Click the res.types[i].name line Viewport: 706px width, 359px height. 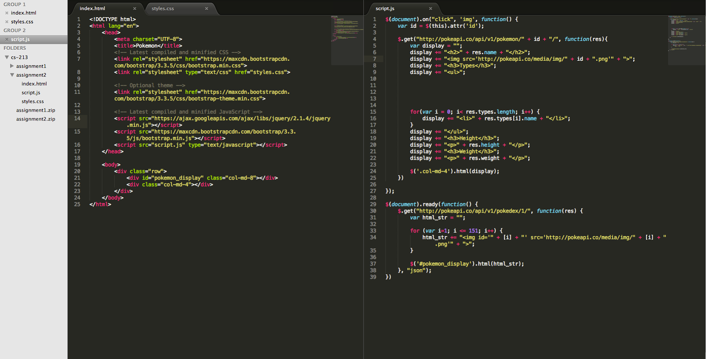[x=496, y=119]
